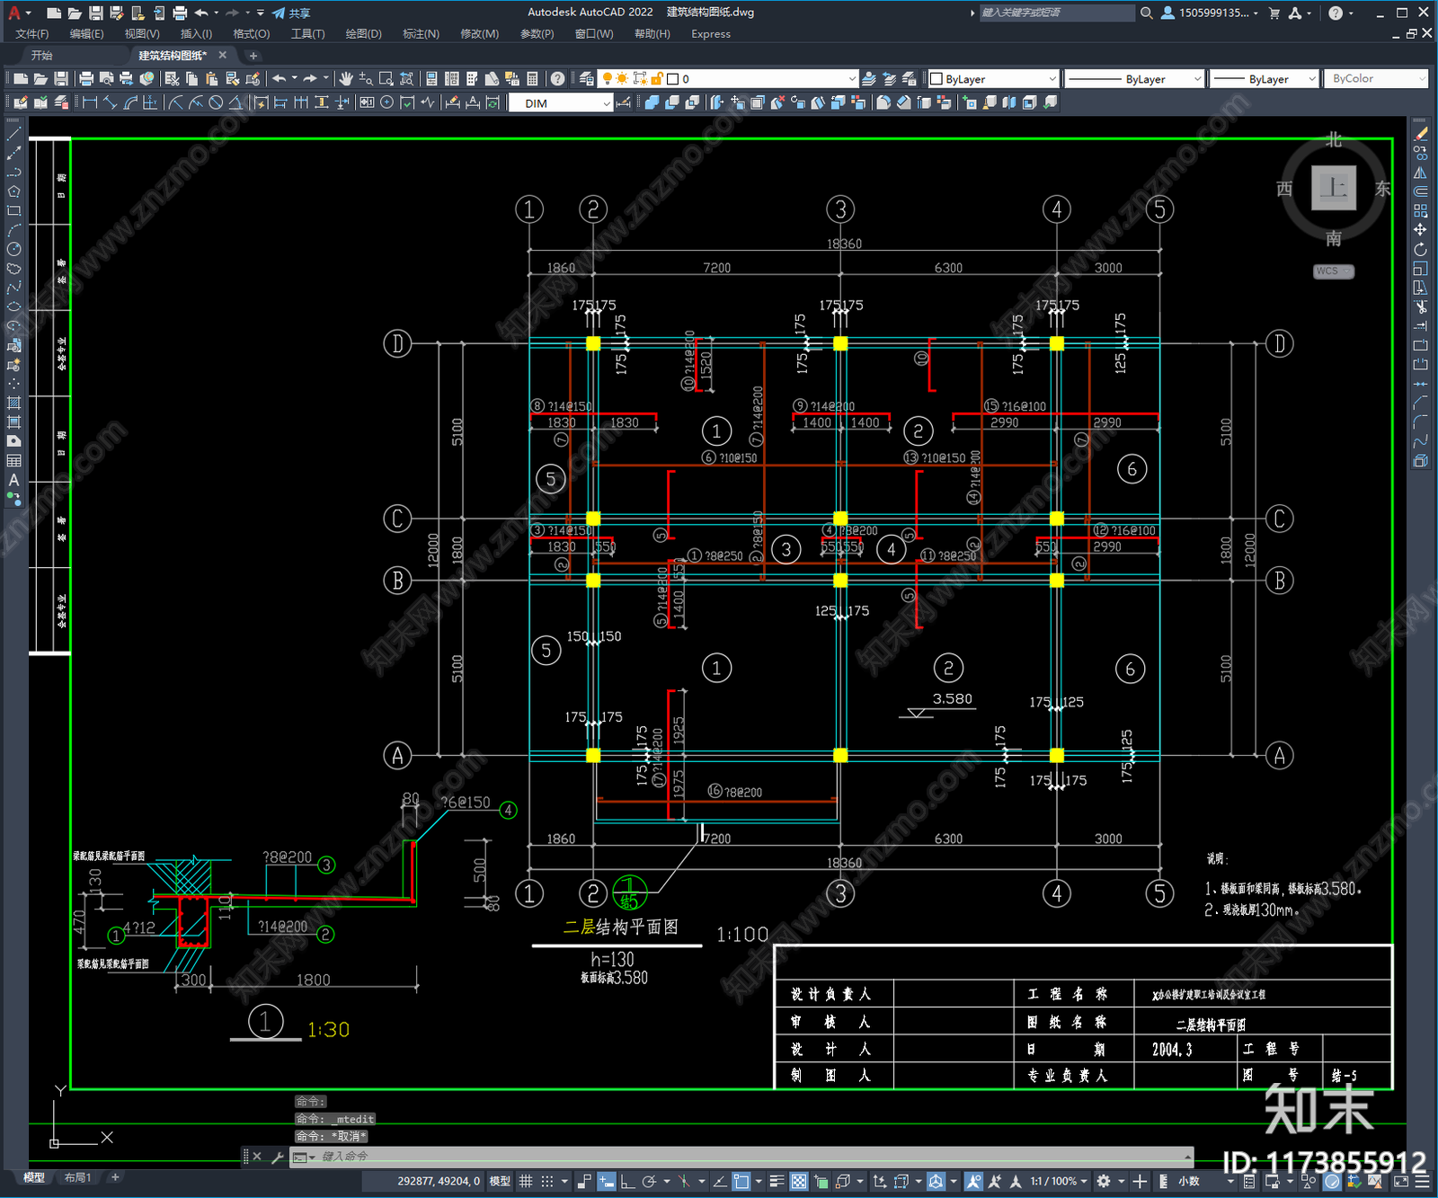The image size is (1438, 1198).
Task: Click the search magnifier icon
Action: point(1146,13)
